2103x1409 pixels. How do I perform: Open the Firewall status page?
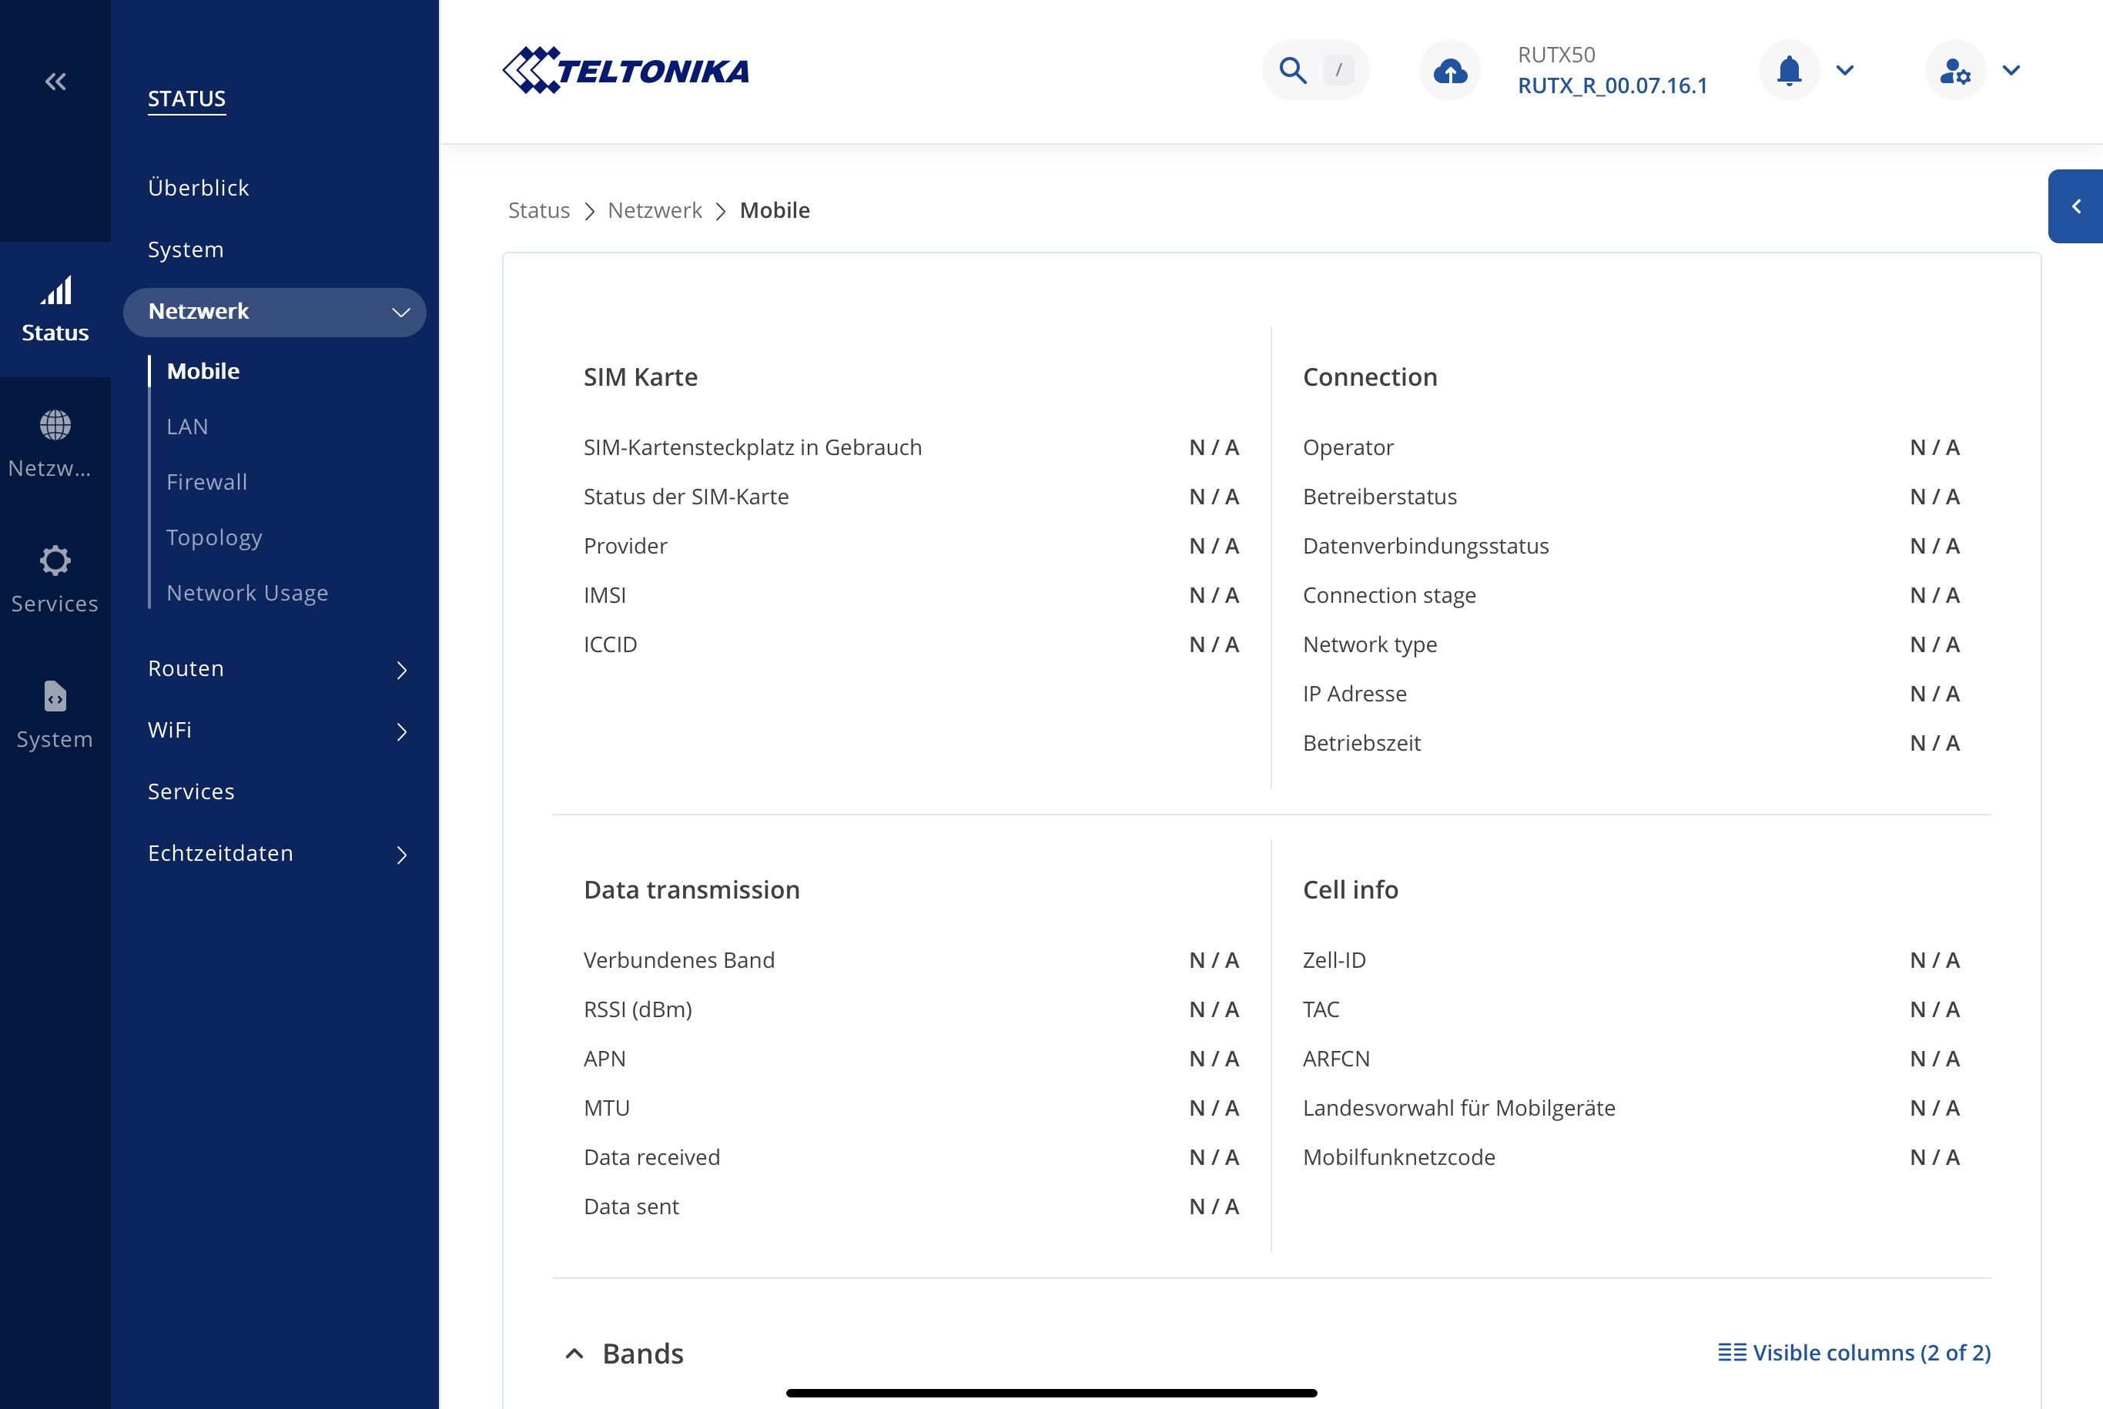point(206,483)
